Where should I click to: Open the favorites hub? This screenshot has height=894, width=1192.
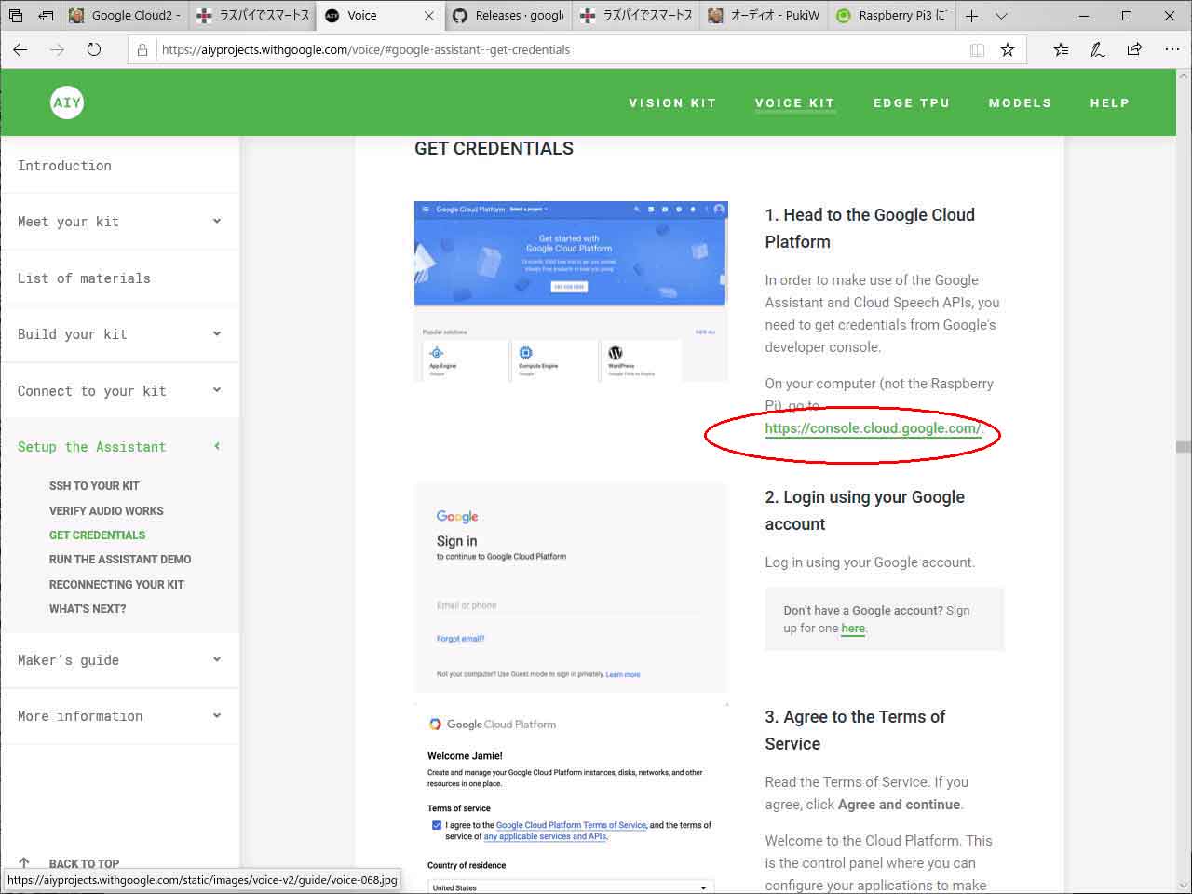pos(1061,49)
